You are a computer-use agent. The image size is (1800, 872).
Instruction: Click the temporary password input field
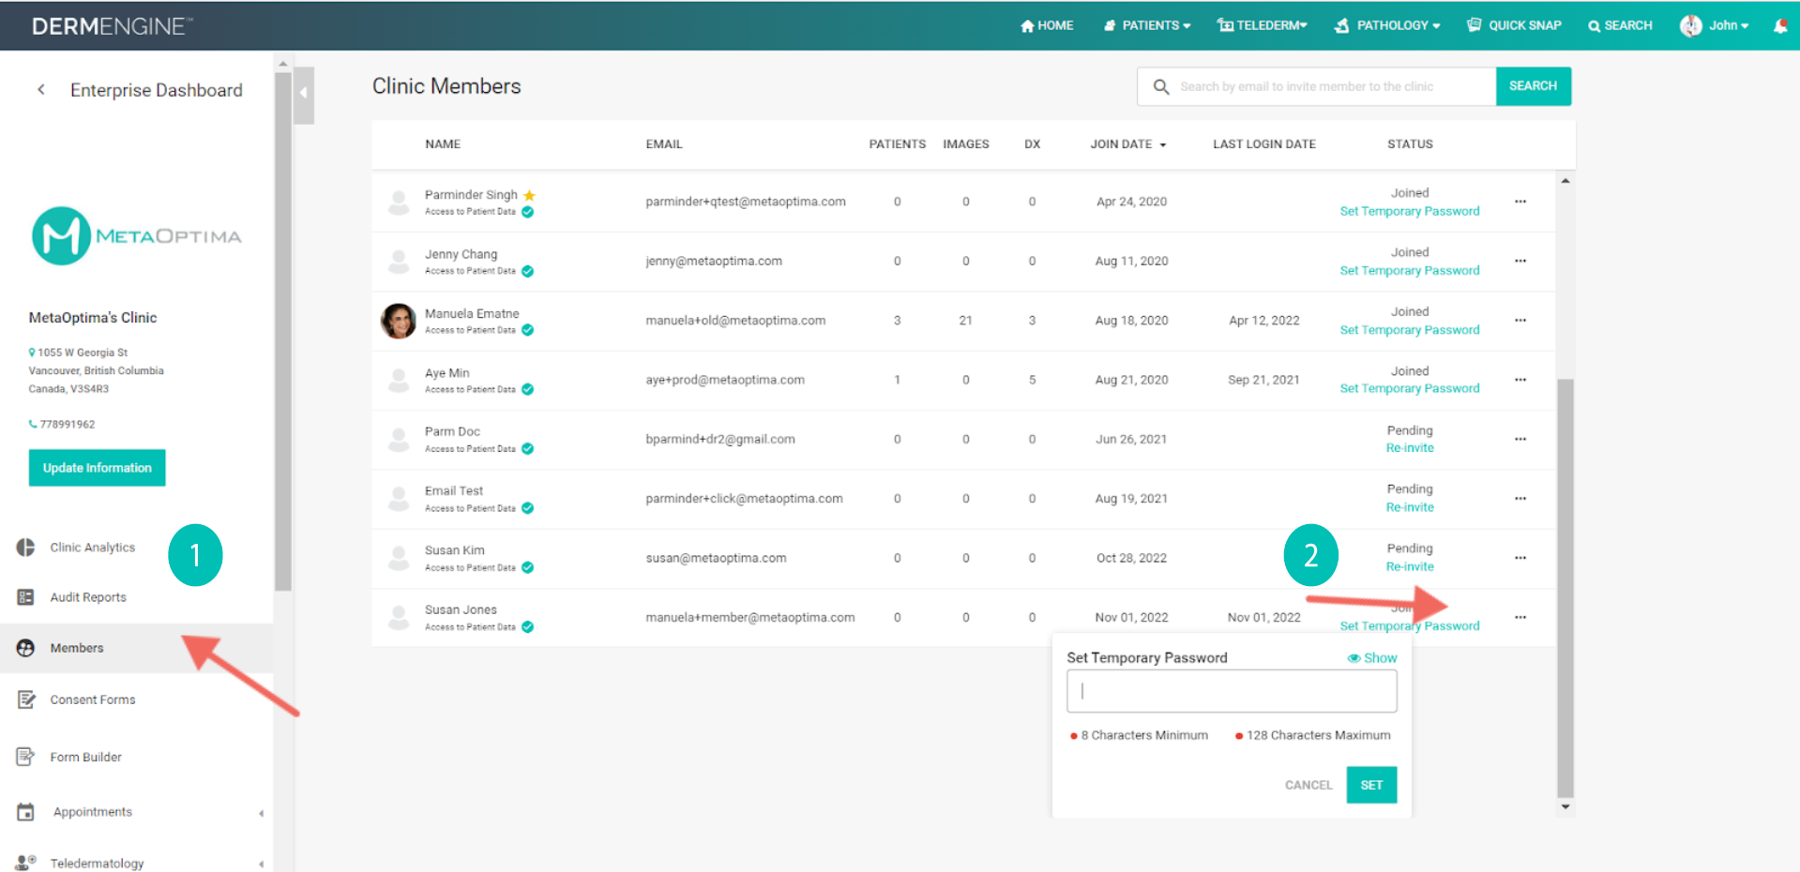coord(1231,691)
